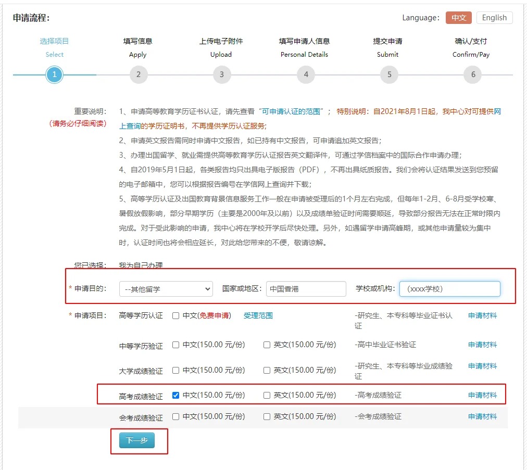Uncheck 高考成绩验证 中文 checkbox

point(175,396)
